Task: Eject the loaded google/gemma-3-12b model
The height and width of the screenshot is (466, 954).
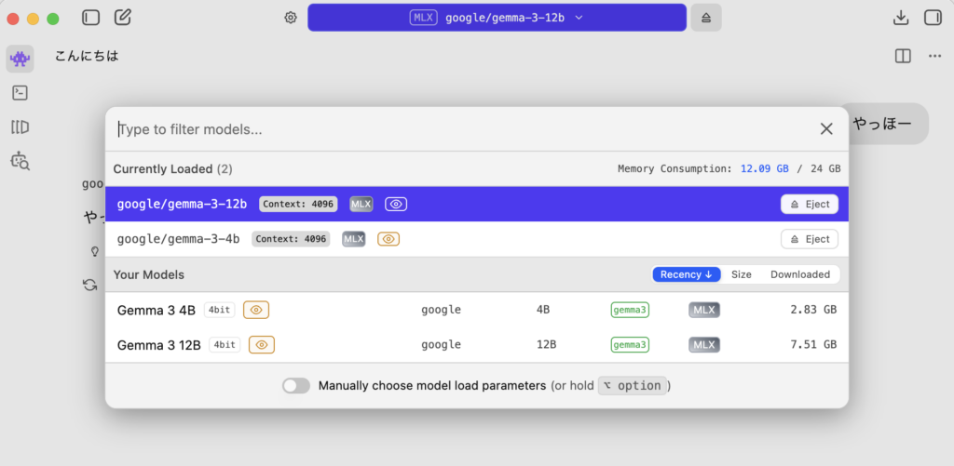Action: tap(809, 205)
